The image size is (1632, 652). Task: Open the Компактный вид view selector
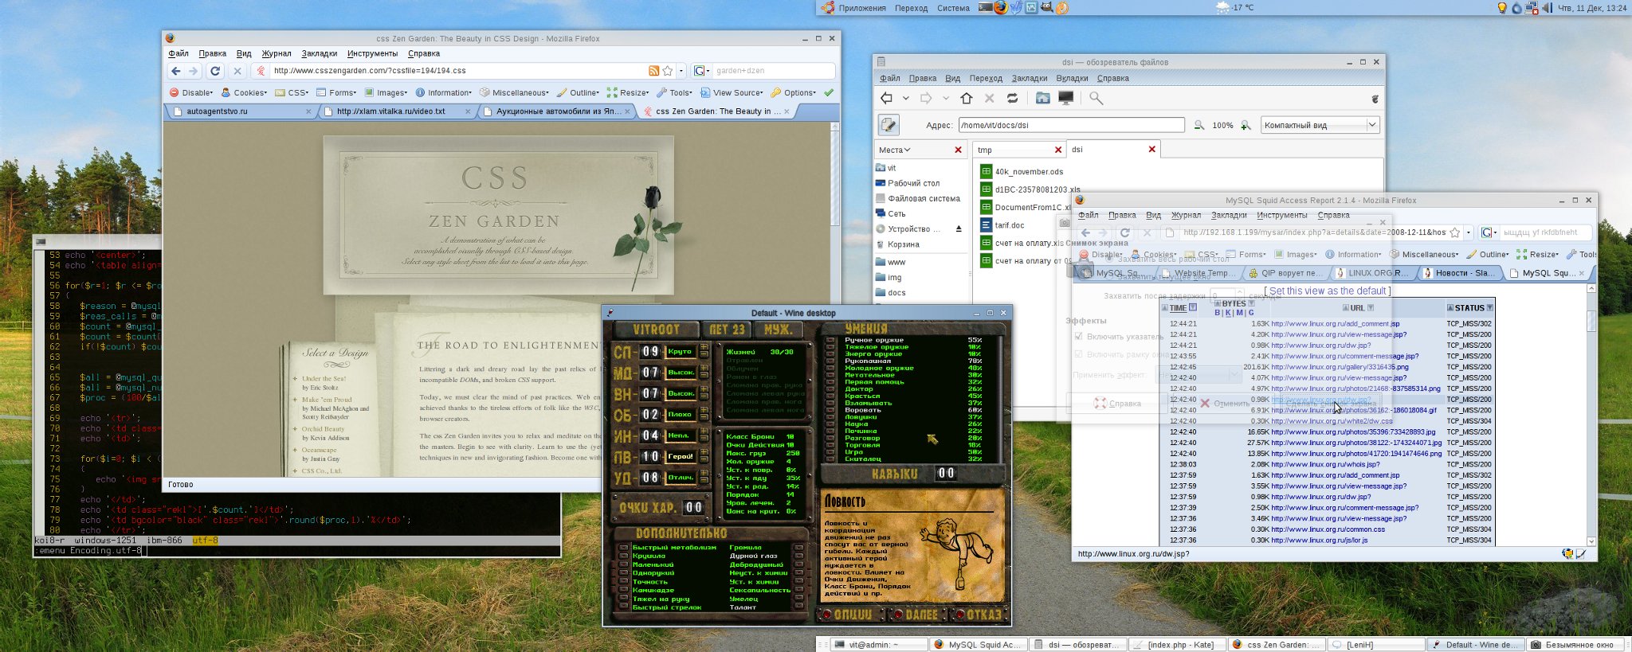1319,125
